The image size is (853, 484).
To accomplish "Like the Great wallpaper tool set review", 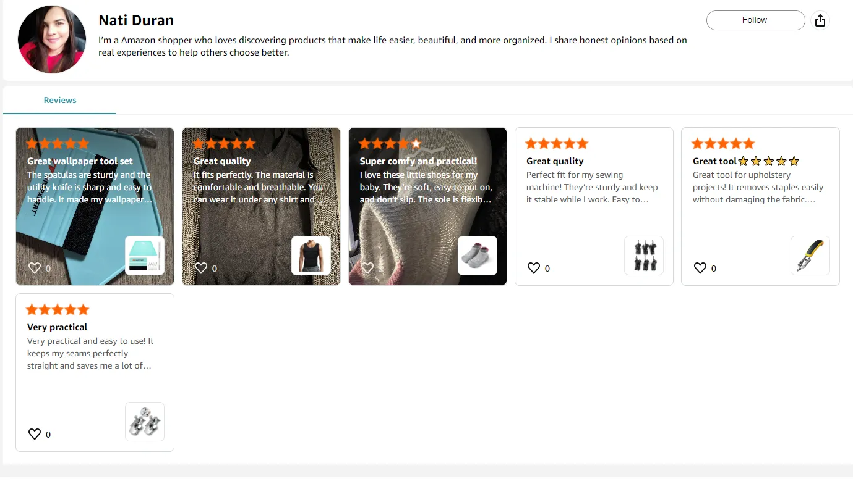I will click(35, 268).
